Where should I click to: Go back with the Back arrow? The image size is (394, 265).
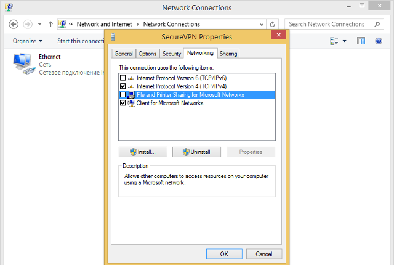pos(14,25)
